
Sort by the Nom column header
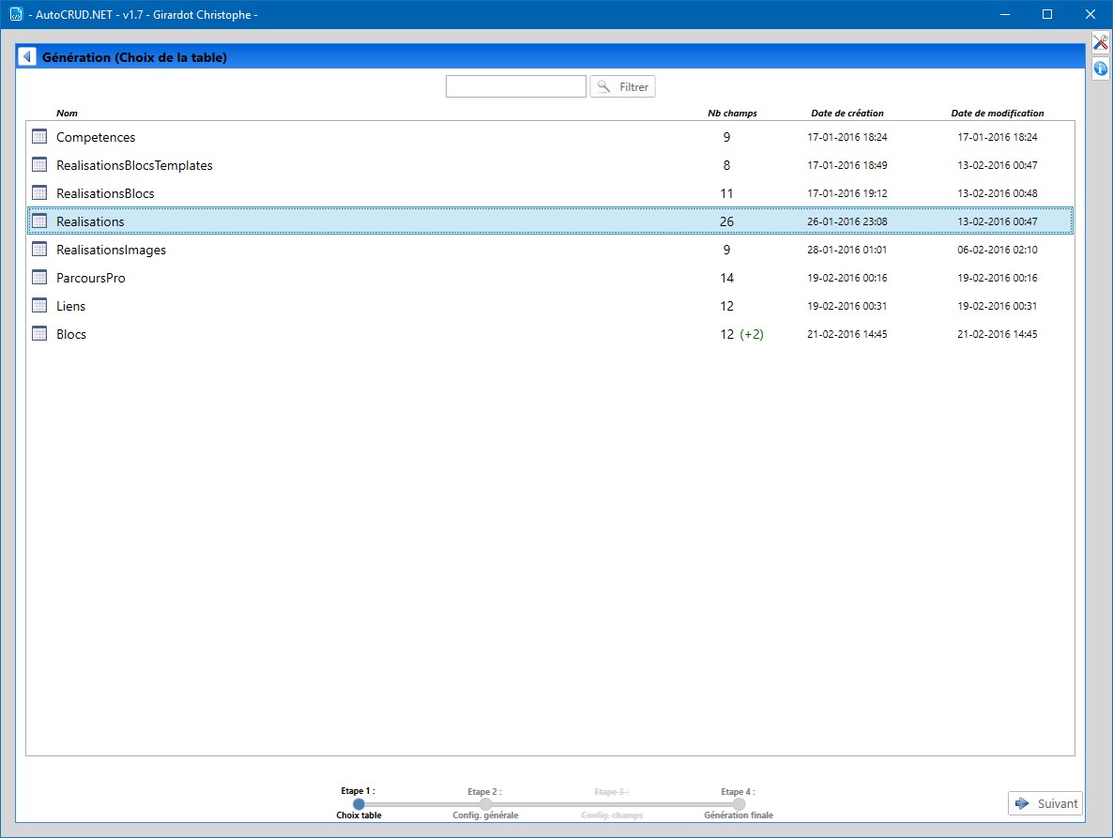[67, 113]
